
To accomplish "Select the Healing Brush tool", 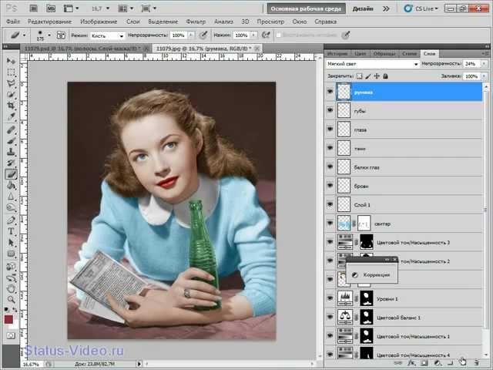I will [x=11, y=130].
